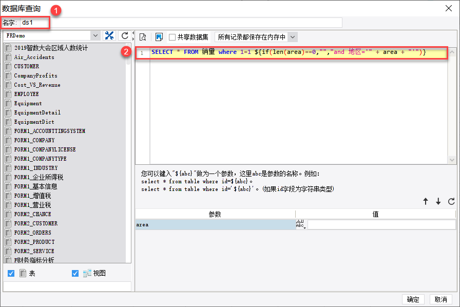Select FORM1_基本信息 table
The height and width of the screenshot is (307, 460).
click(35, 186)
